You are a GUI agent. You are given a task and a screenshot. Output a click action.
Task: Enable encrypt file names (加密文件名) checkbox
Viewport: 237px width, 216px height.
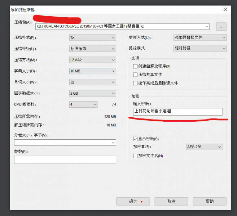point(135,156)
